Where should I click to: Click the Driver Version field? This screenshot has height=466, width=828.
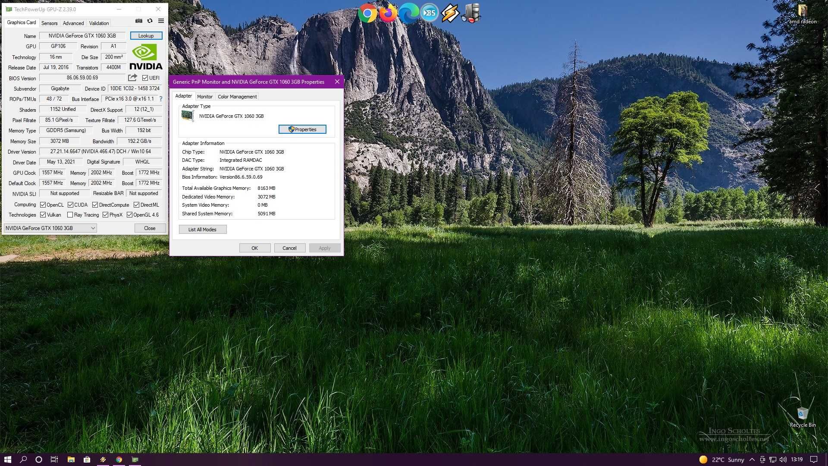coord(100,151)
